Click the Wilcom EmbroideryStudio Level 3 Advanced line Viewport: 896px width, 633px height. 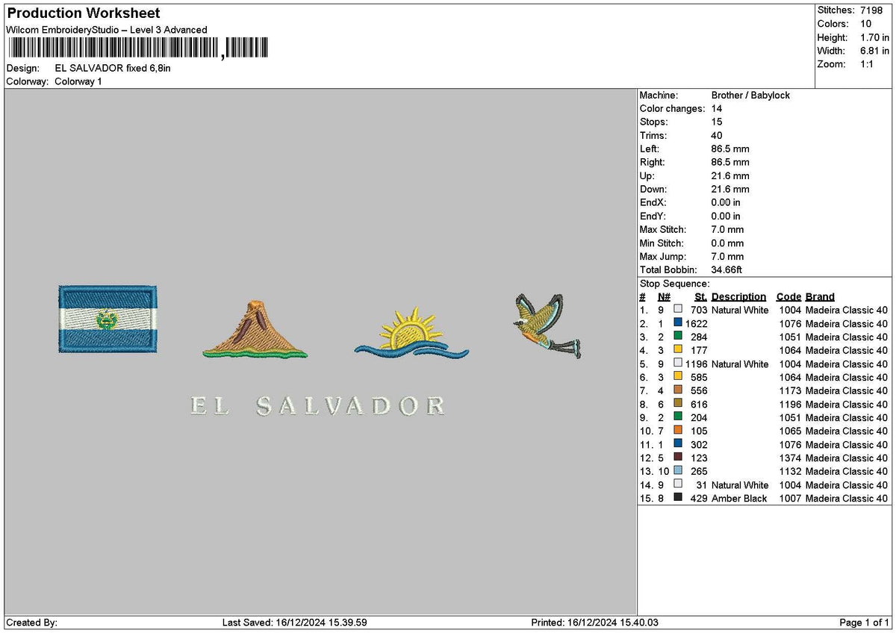pos(107,30)
